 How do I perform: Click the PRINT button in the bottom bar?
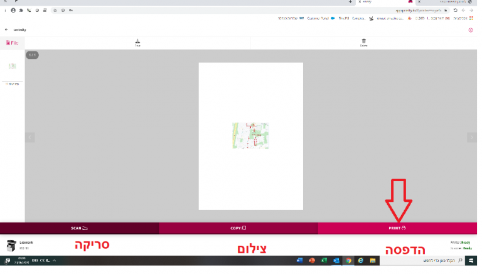[397, 228]
